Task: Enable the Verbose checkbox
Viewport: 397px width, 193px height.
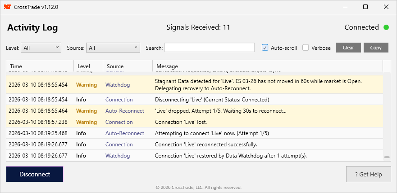Action: 306,48
